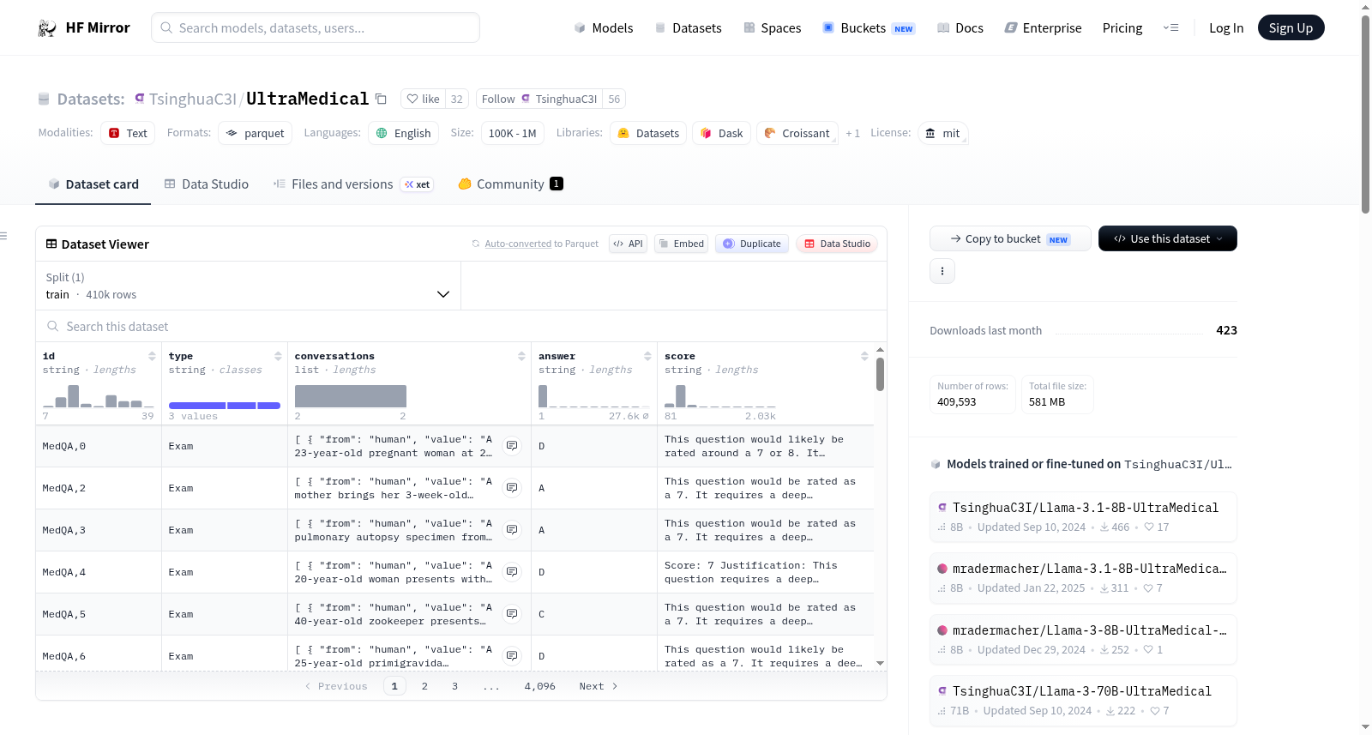The height and width of the screenshot is (735, 1372).
Task: Click the Text modality tag
Action: pos(128,134)
